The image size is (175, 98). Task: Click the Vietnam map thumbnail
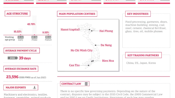pos(88,45)
